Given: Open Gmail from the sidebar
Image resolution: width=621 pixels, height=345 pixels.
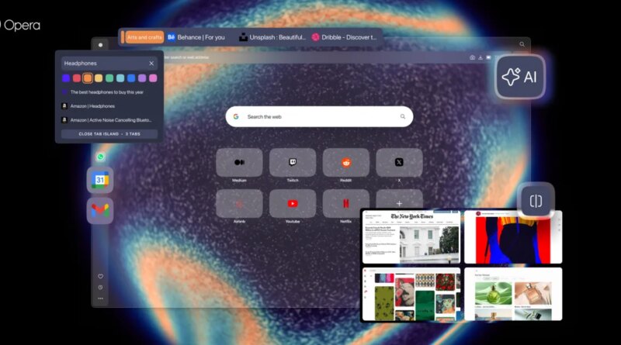Looking at the screenshot, I should 100,210.
